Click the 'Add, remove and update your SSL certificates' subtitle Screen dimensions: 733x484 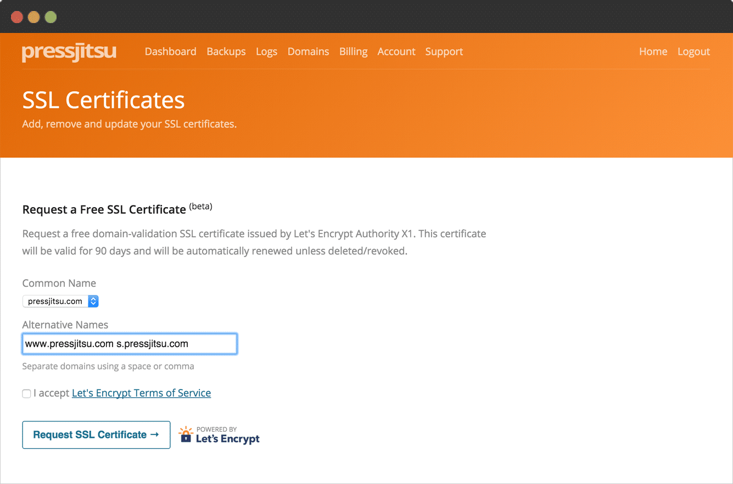pyautogui.click(x=130, y=124)
